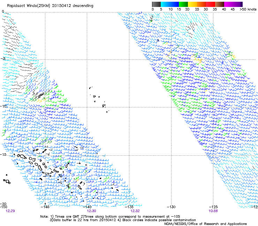Click the brown 35-40 knots legend color segment
The width and height of the screenshot is (258, 226).
pos(220,4)
